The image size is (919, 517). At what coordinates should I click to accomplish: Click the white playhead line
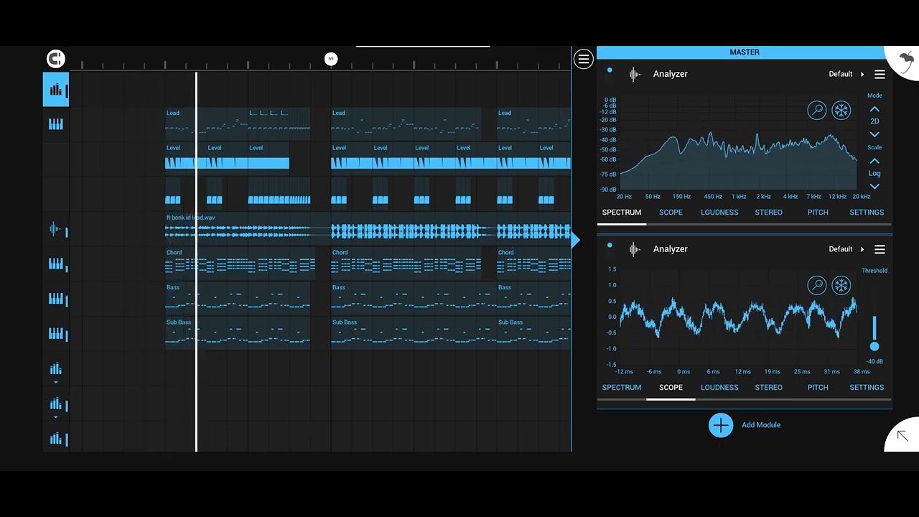[x=196, y=261]
